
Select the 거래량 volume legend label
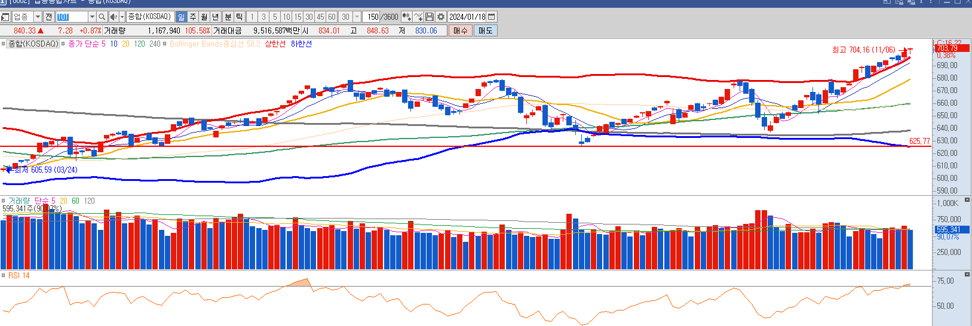tap(18, 201)
